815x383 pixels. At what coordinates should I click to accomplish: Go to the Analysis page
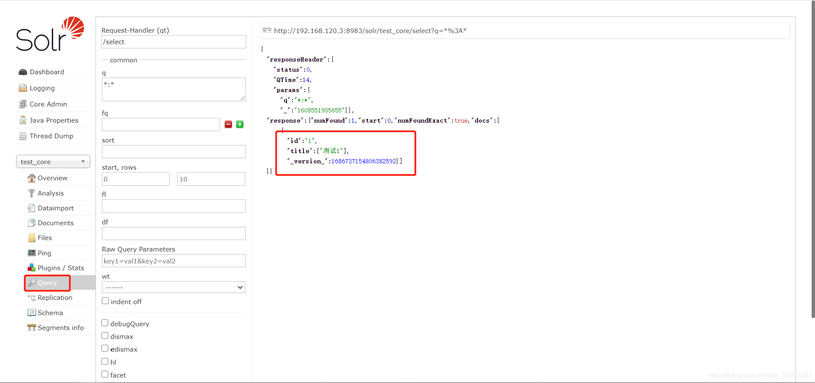coord(51,193)
